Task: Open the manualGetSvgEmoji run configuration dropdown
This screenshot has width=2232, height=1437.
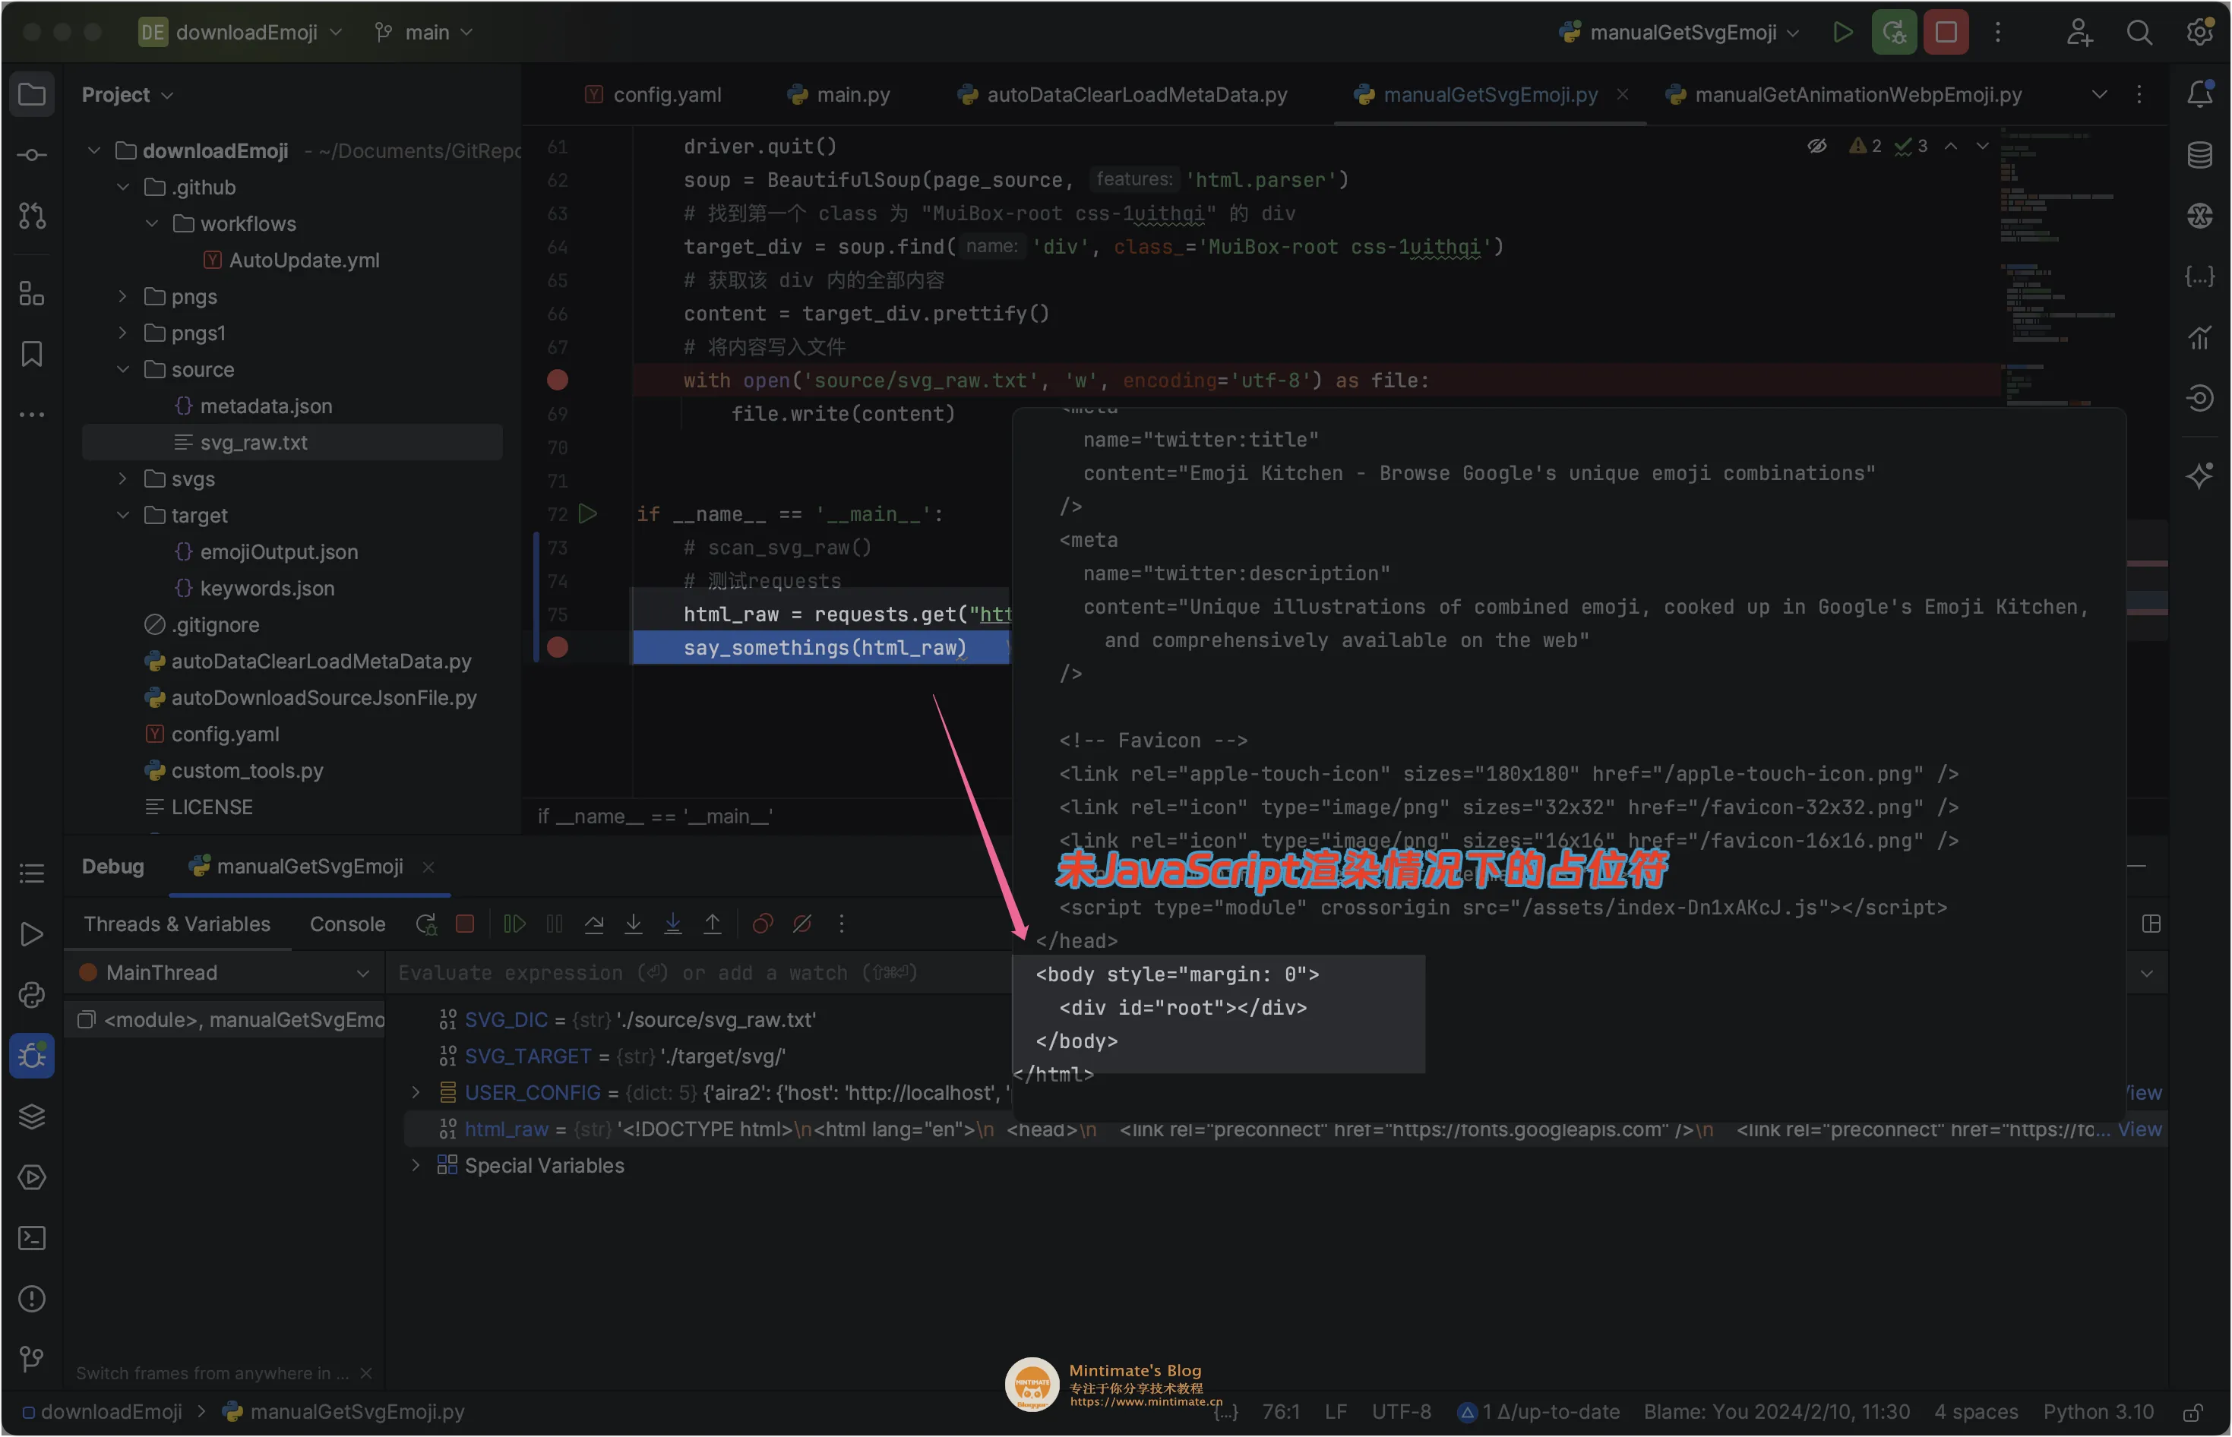Action: click(x=1679, y=33)
